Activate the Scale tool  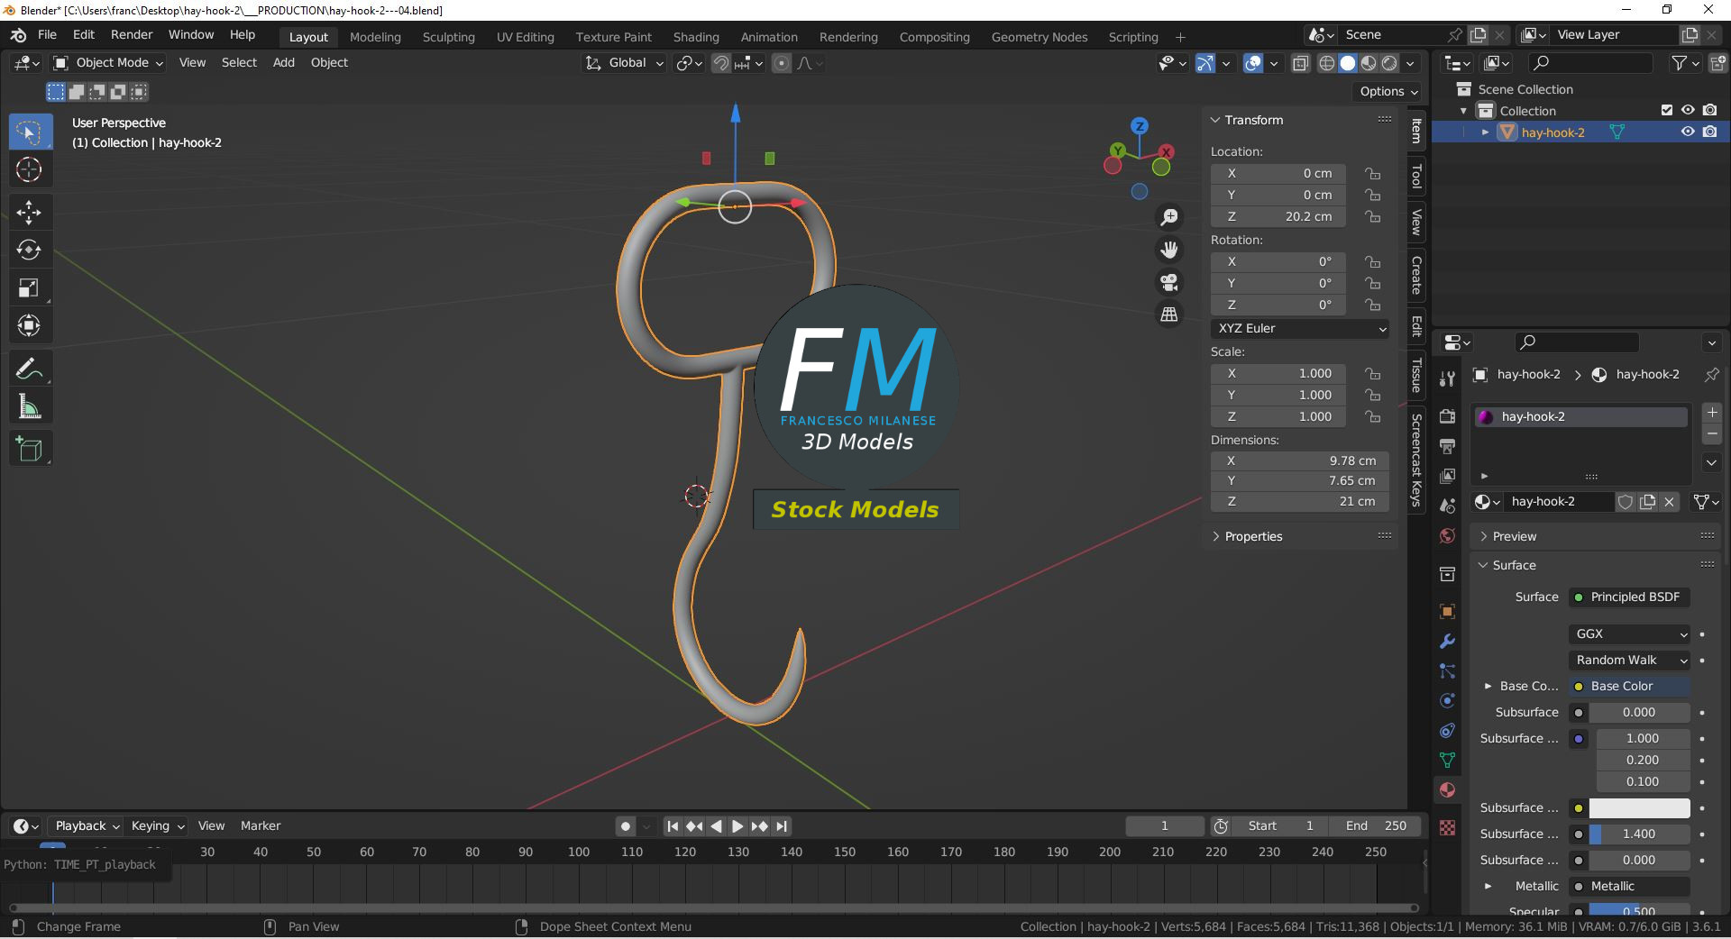click(29, 287)
